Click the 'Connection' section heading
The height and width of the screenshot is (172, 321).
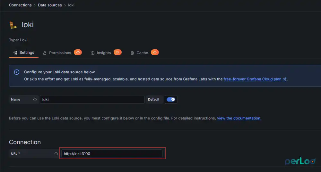(x=25, y=142)
